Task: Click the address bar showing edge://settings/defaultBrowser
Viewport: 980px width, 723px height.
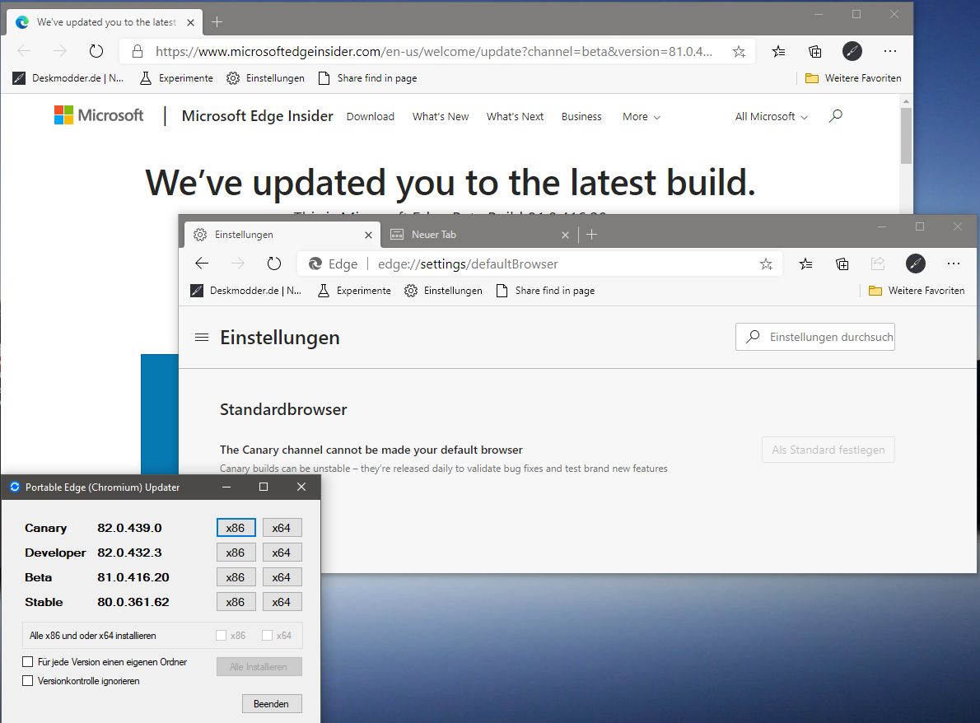Action: 541,264
